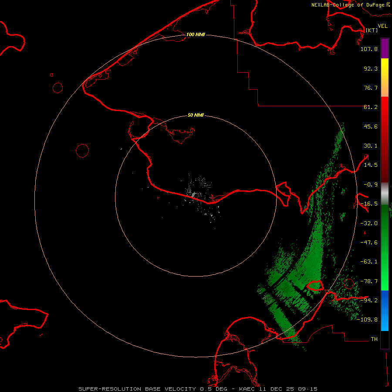This screenshot has height=392, width=392.
Task: Click the [KT] units label
Action: (x=372, y=30)
